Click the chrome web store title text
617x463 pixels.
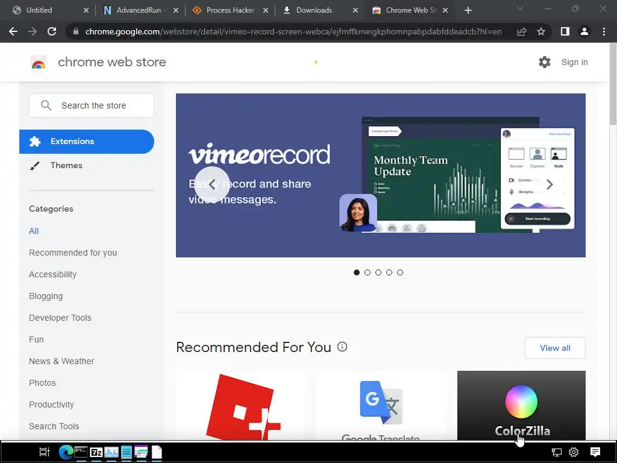click(111, 62)
